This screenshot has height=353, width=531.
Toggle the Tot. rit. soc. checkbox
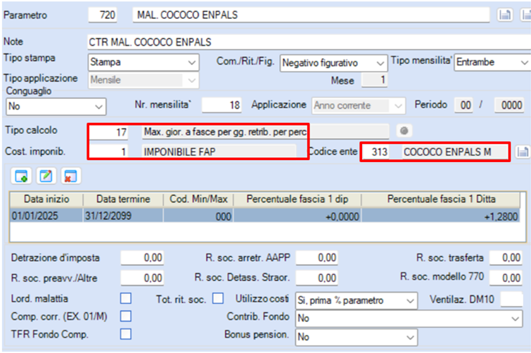(x=218, y=299)
